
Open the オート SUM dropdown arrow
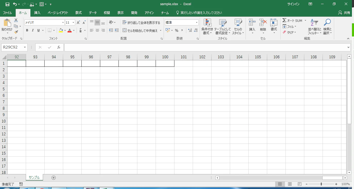(306, 21)
